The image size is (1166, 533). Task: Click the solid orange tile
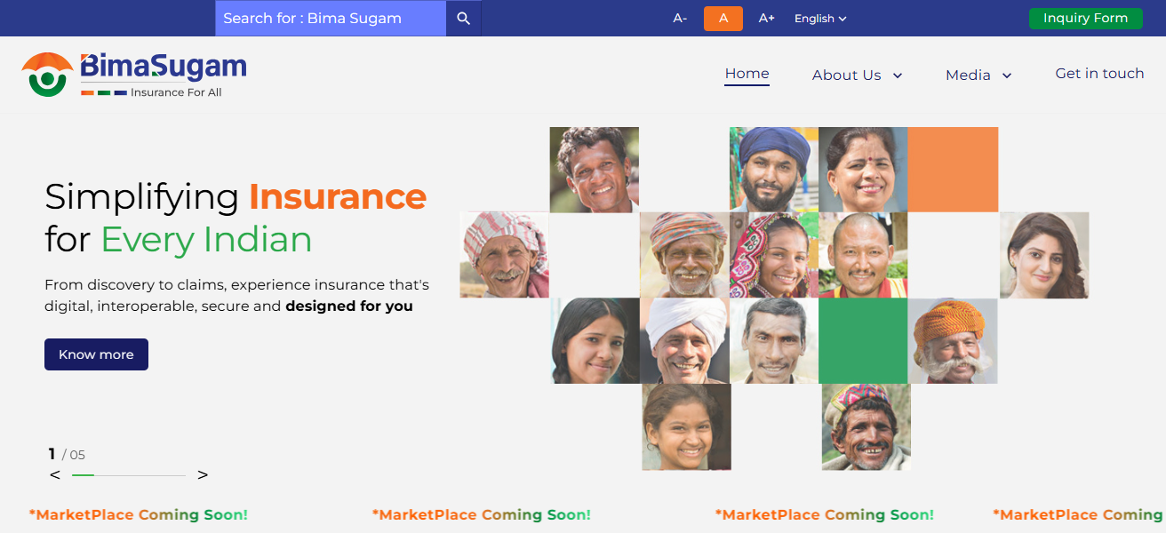[953, 170]
